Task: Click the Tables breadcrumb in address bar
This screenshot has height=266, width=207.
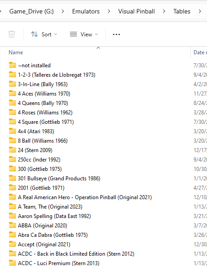Action: point(182,11)
